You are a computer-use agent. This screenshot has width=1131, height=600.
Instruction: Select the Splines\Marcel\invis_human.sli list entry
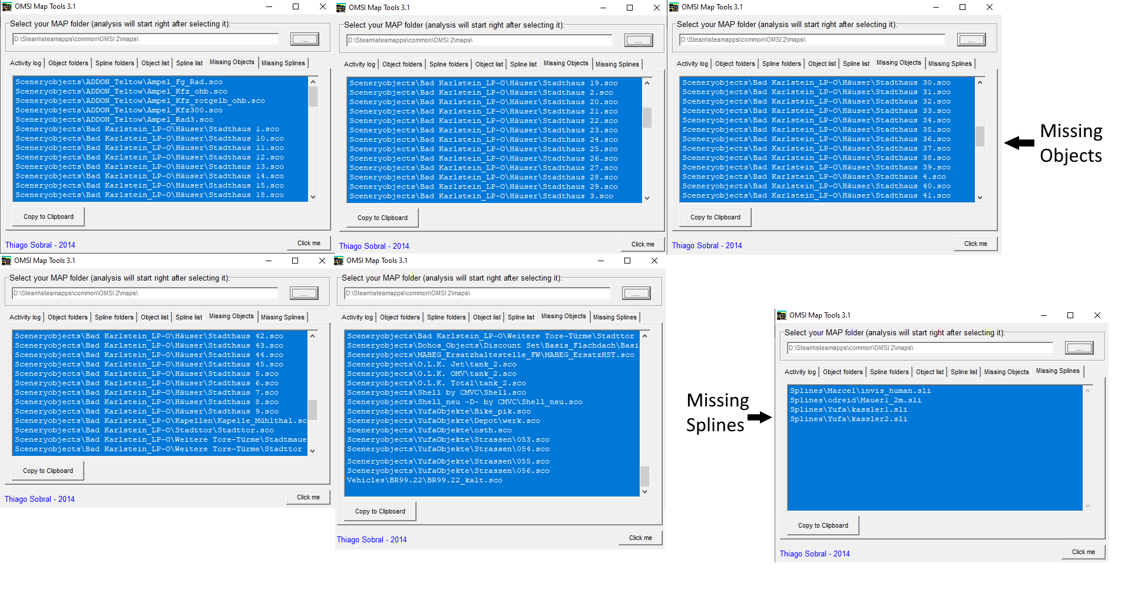(860, 391)
